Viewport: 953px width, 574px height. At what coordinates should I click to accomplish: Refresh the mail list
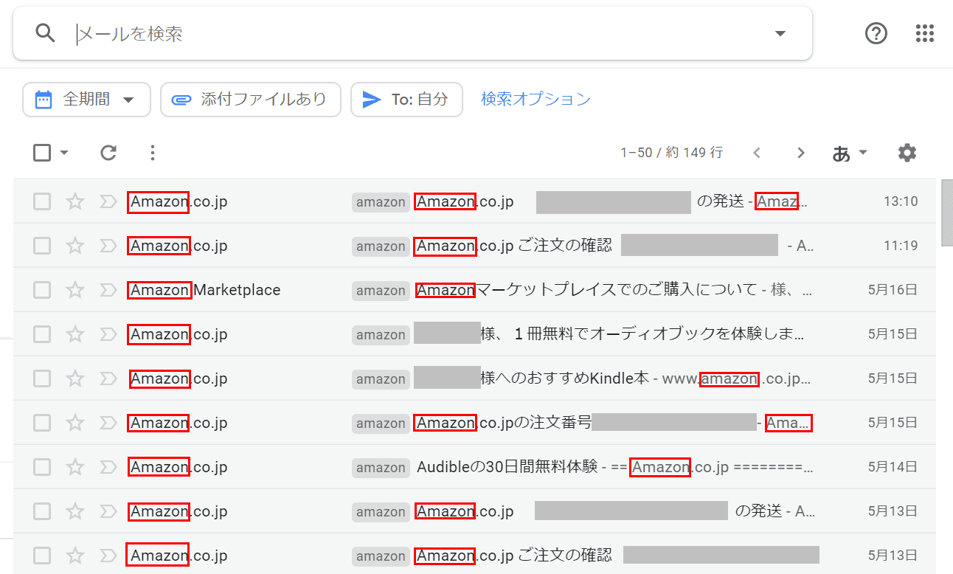[x=108, y=153]
